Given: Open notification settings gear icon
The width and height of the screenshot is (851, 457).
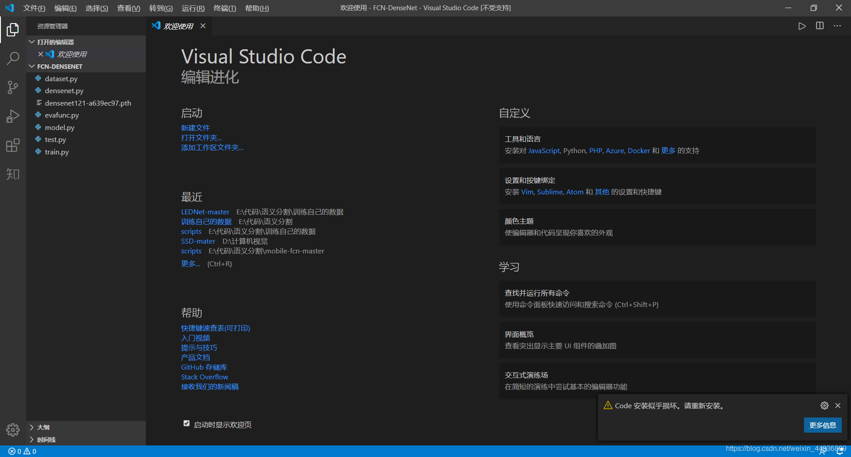Looking at the screenshot, I should point(824,406).
